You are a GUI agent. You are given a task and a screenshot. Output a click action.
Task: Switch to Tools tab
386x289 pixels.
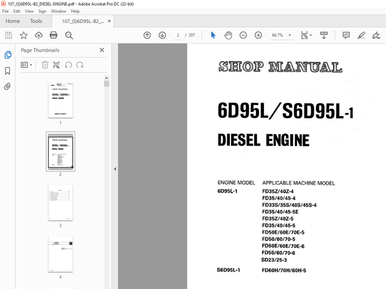36,21
